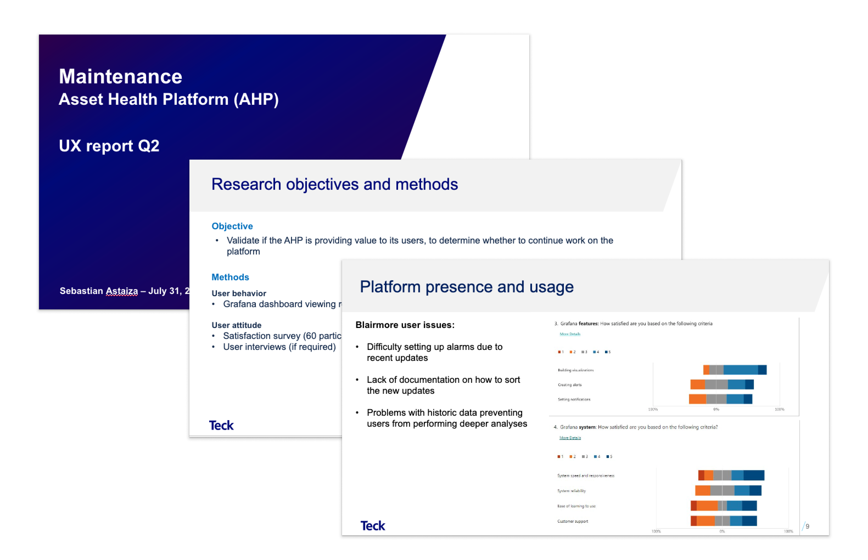Click the slide number 9 marker
Image resolution: width=868 pixels, height=560 pixels.
(807, 526)
